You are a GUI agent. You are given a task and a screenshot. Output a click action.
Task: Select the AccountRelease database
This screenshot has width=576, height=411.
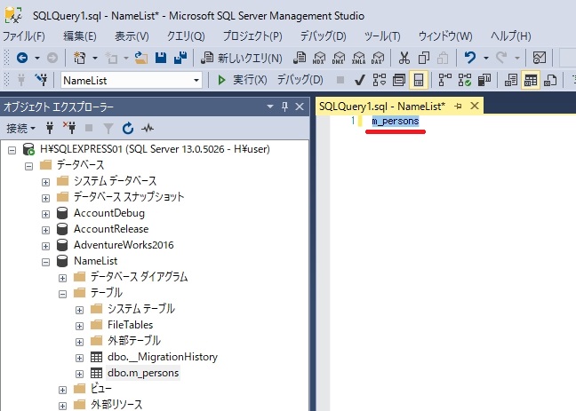[x=111, y=229]
